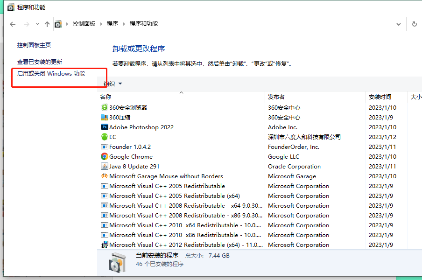Go up one level with up arrow

pos(47,24)
